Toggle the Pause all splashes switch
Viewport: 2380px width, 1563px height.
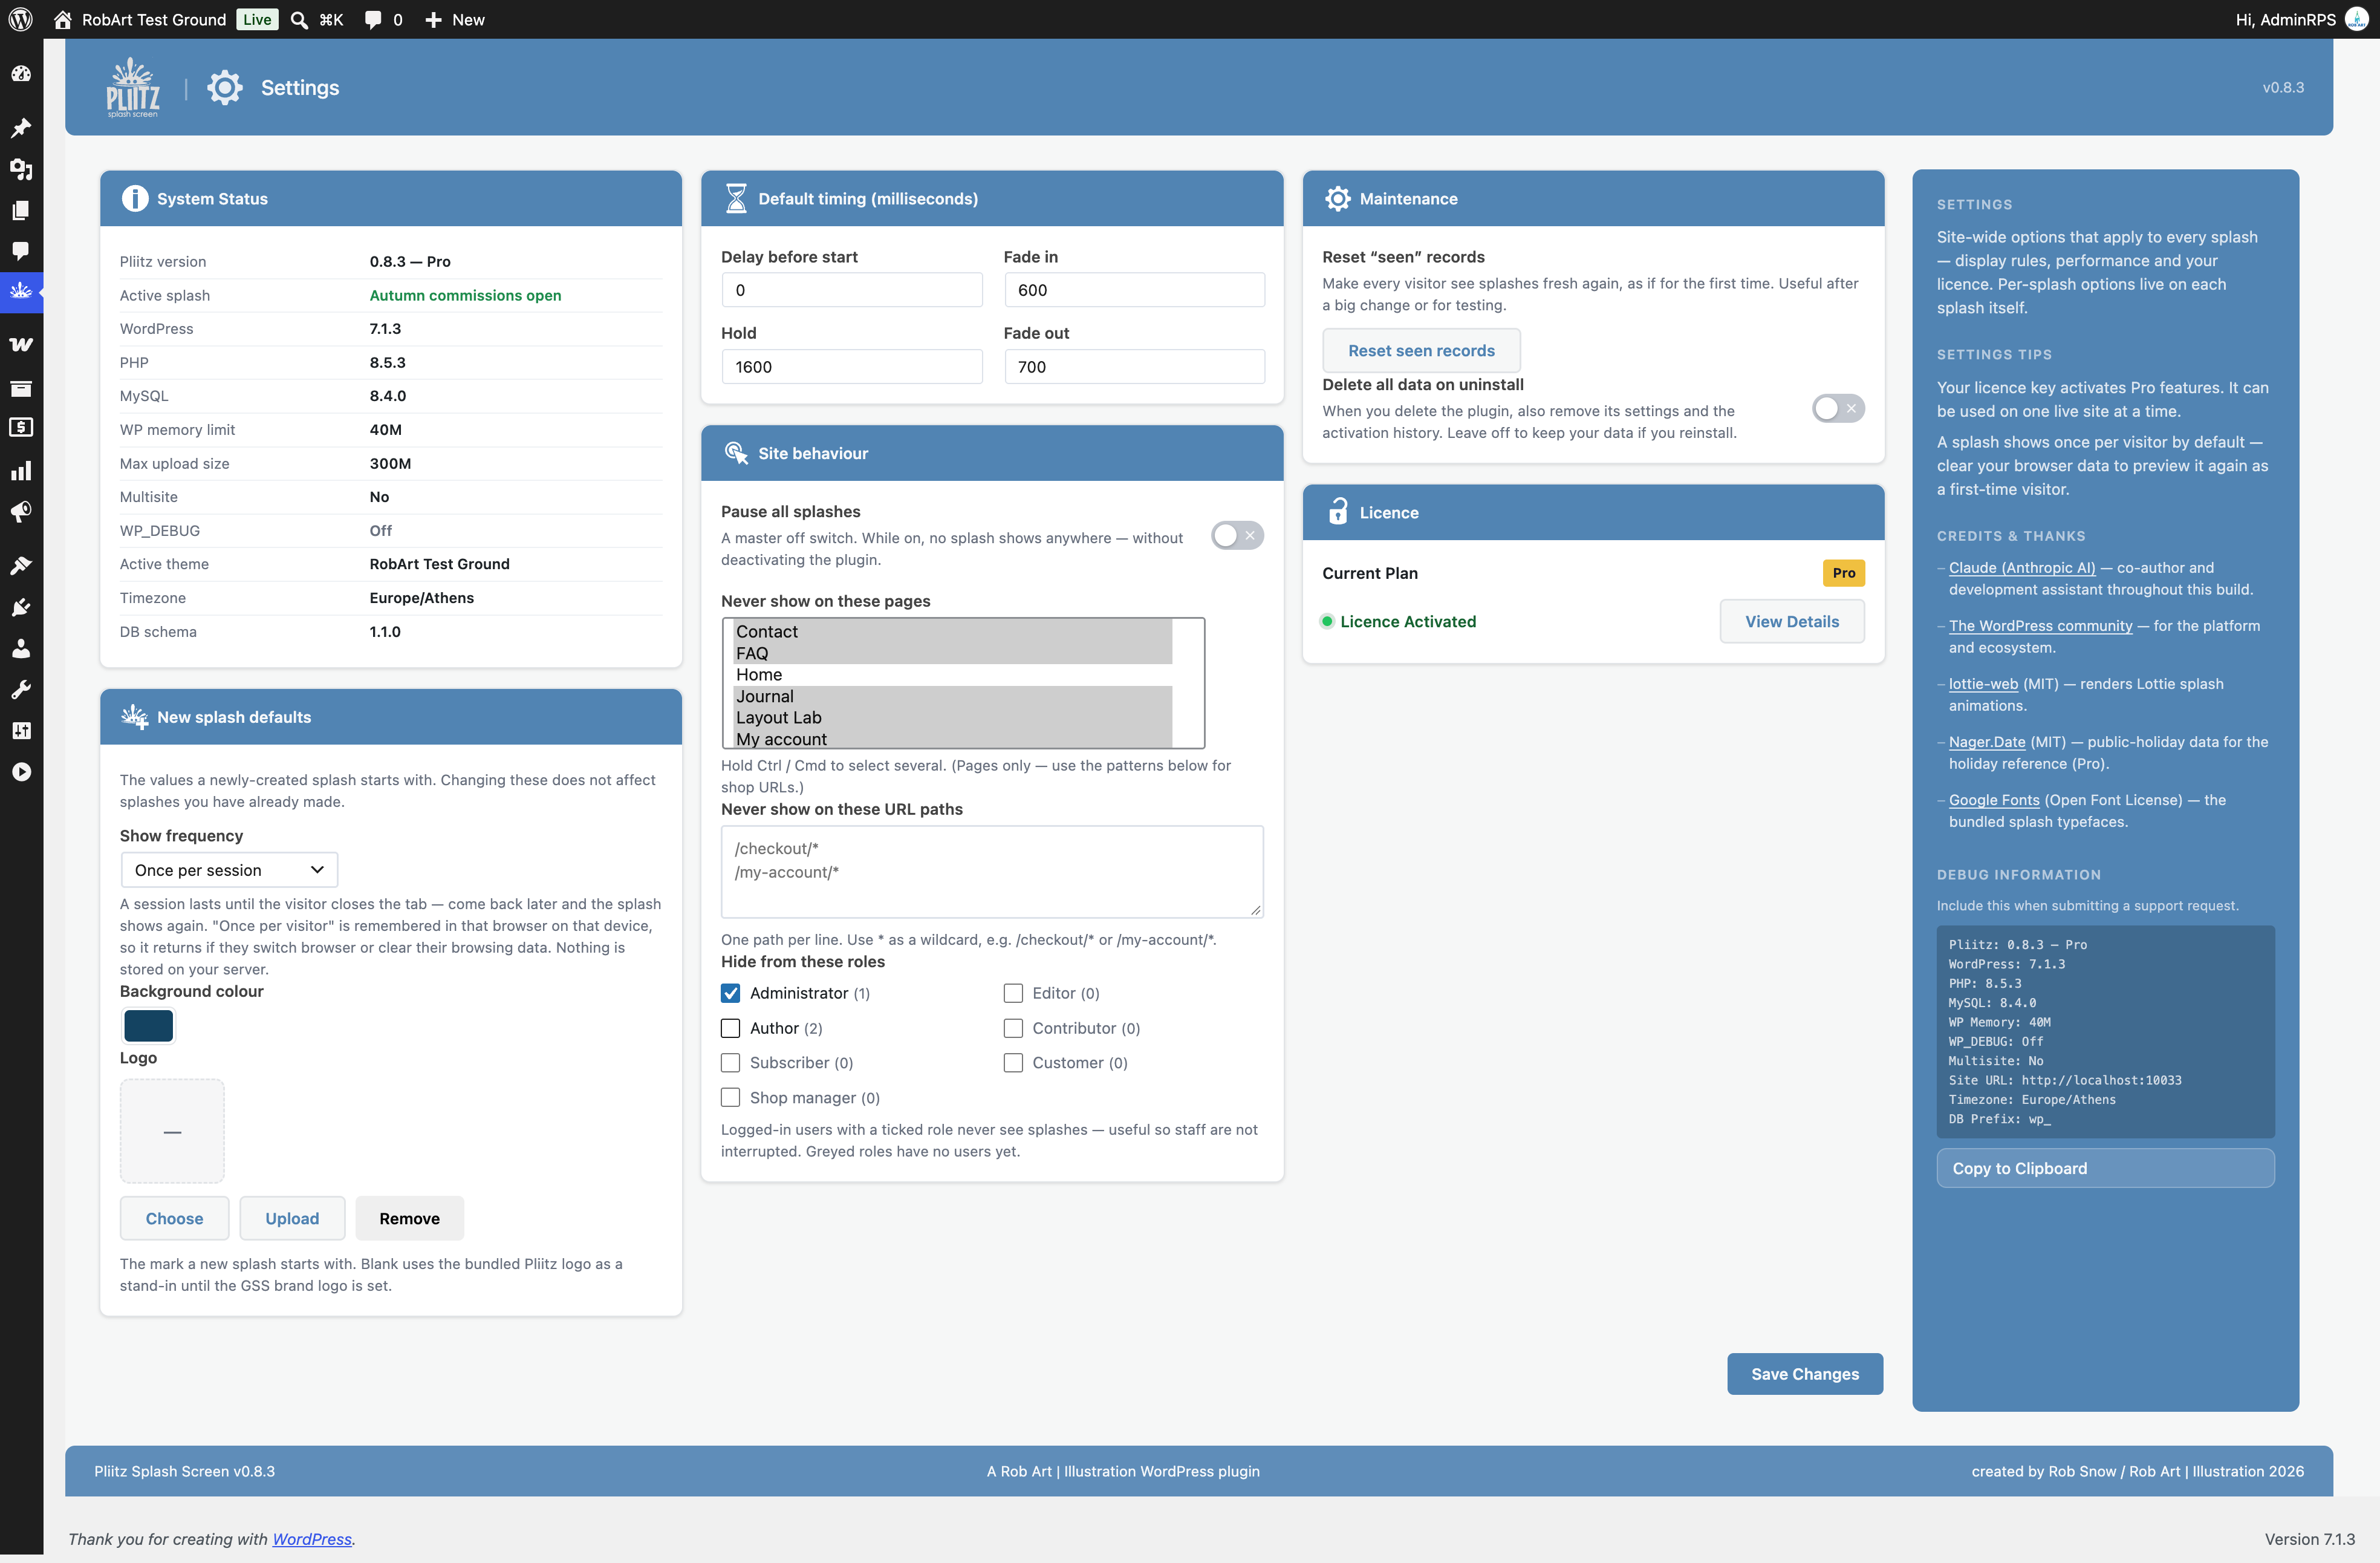[x=1237, y=535]
